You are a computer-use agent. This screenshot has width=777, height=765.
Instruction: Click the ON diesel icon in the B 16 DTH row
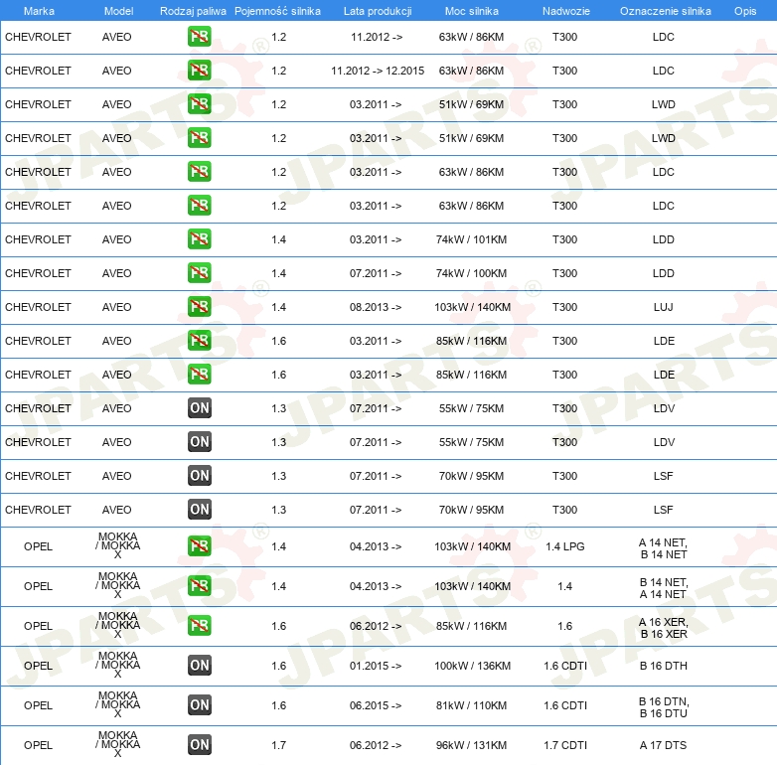tap(200, 666)
